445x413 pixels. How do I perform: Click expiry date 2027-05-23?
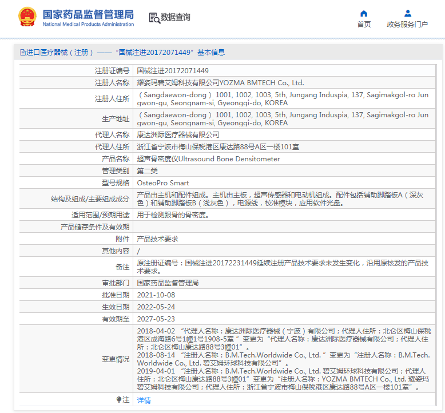156,319
